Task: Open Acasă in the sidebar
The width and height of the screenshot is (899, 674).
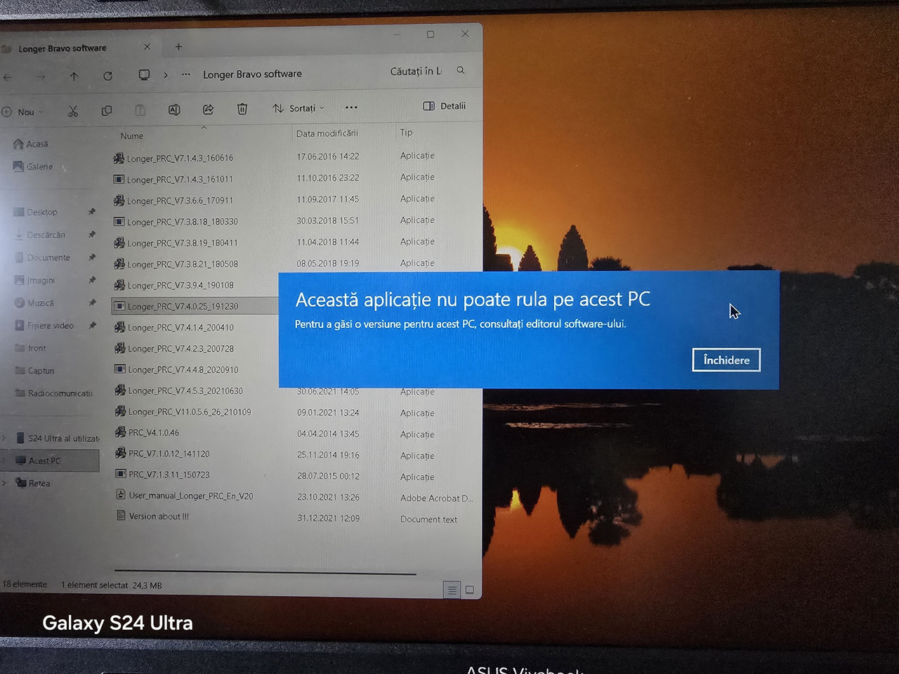Action: (x=31, y=144)
